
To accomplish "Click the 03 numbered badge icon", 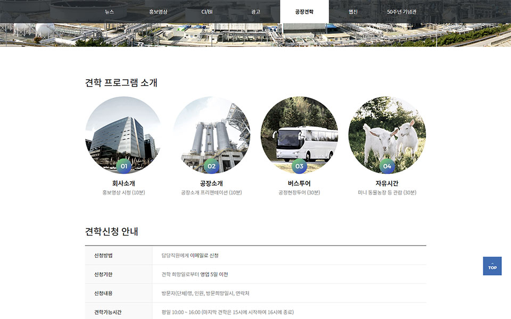I will point(299,166).
